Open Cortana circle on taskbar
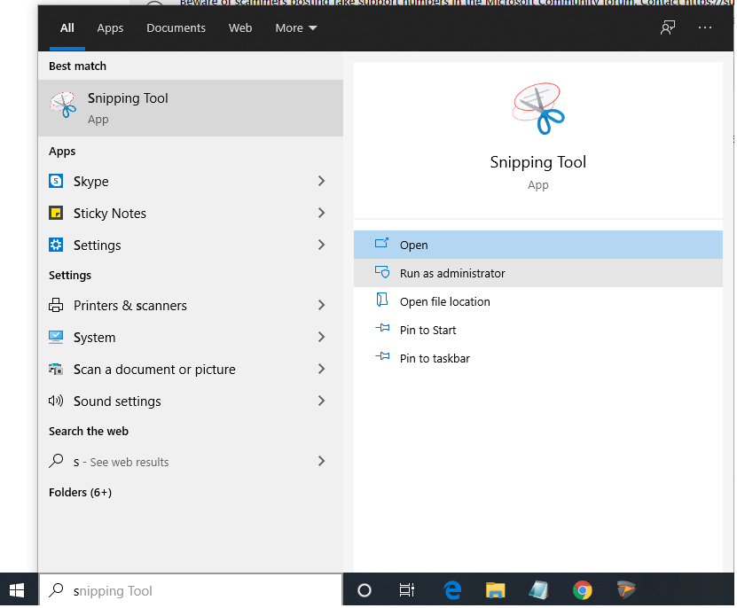 [x=364, y=590]
